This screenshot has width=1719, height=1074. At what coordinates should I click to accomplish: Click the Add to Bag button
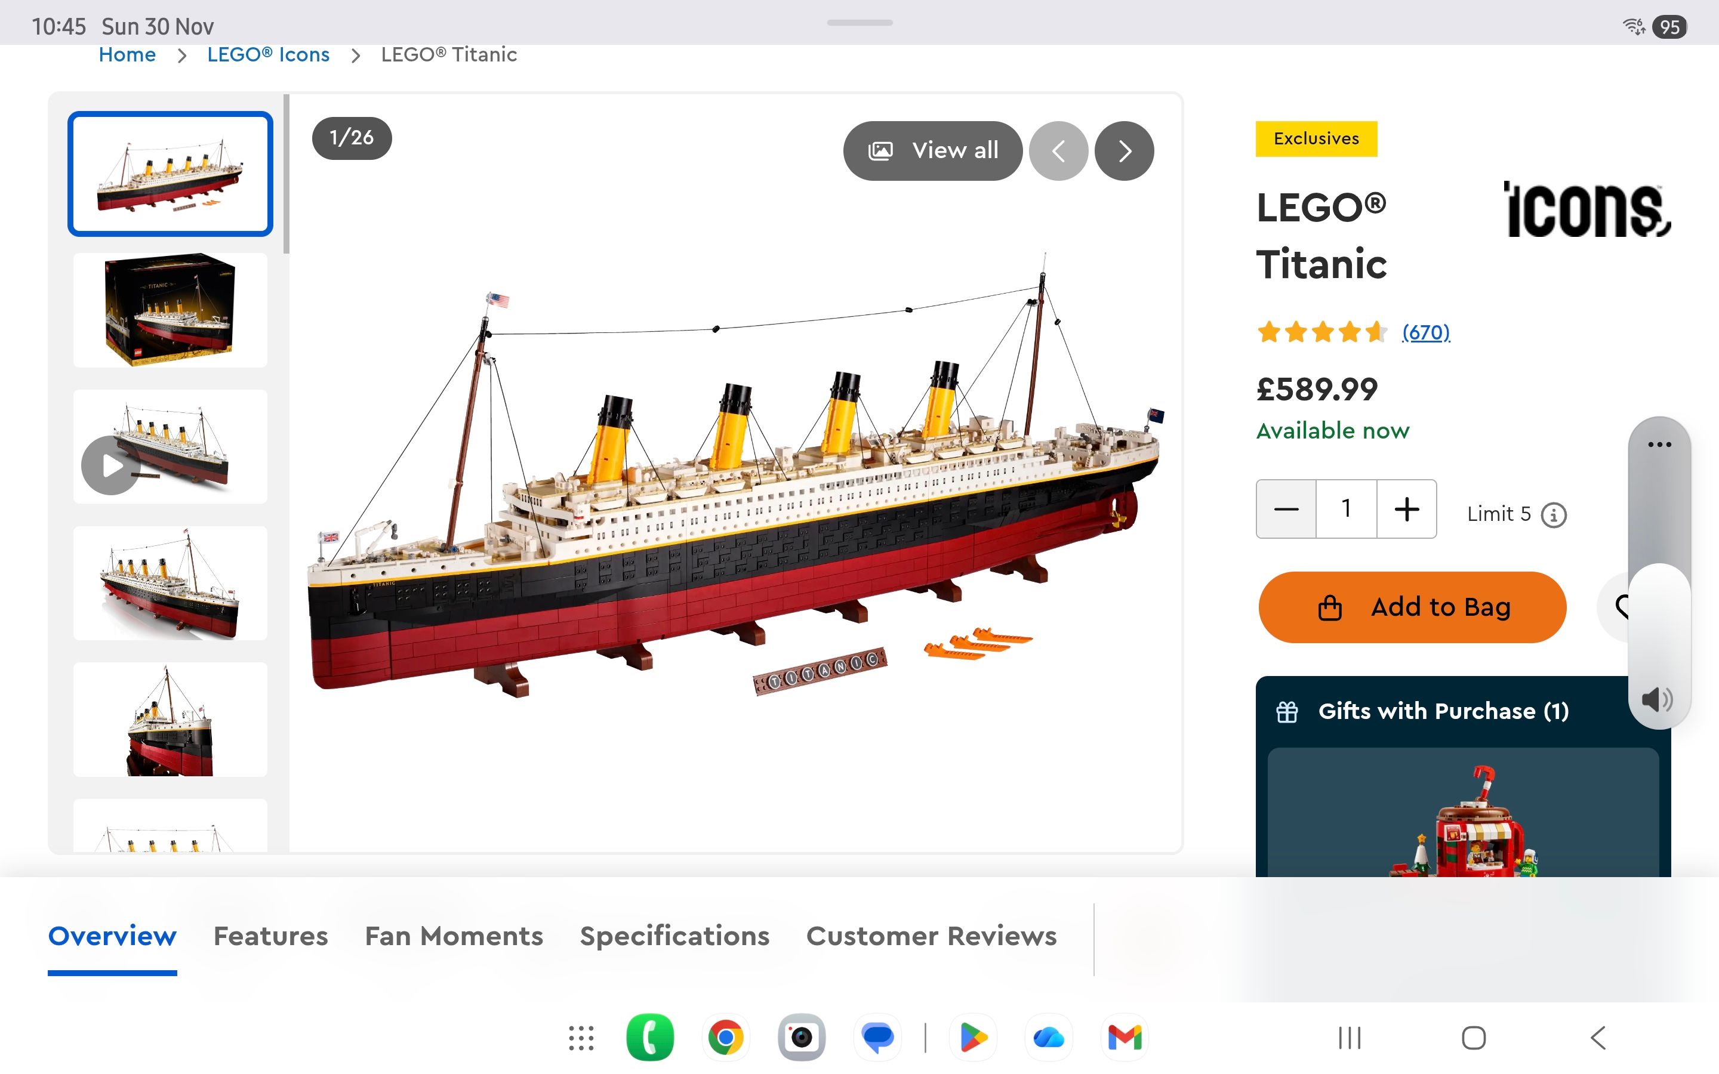(x=1412, y=607)
